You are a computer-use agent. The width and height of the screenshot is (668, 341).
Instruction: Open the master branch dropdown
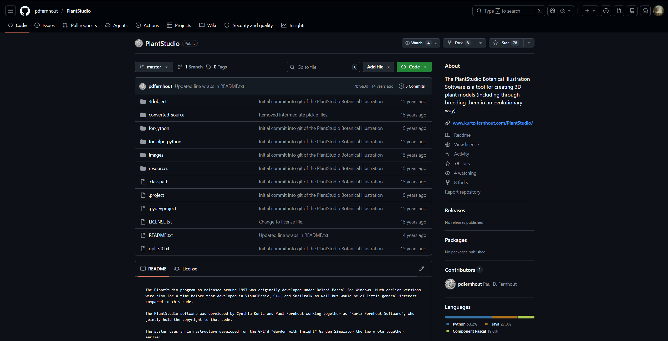[154, 67]
